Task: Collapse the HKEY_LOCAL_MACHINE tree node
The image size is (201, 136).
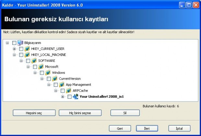Action: coord(14,55)
